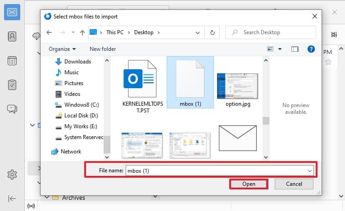Click New folder in the dialog toolbar
This screenshot has width=345, height=211.
pyautogui.click(x=103, y=49)
